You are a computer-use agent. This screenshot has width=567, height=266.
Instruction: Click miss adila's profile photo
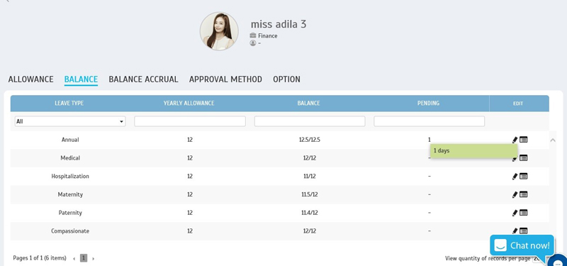219,31
